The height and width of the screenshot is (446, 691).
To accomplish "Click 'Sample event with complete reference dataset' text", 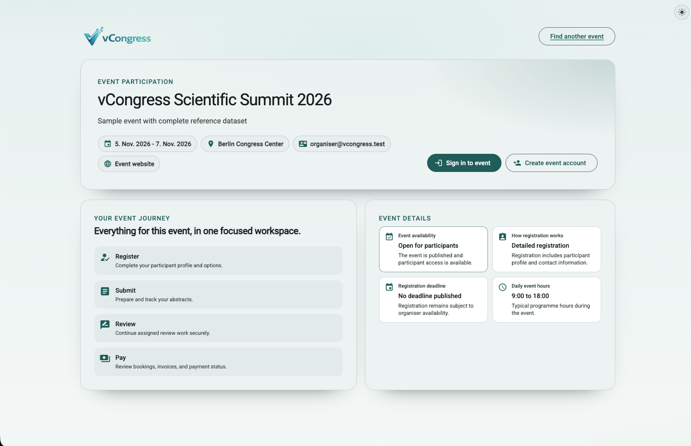I will click(x=172, y=121).
